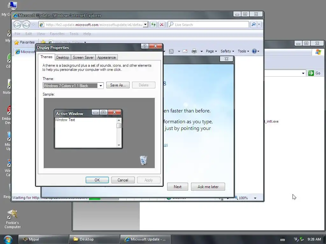Click Cancel in Display Properties

(x=123, y=180)
